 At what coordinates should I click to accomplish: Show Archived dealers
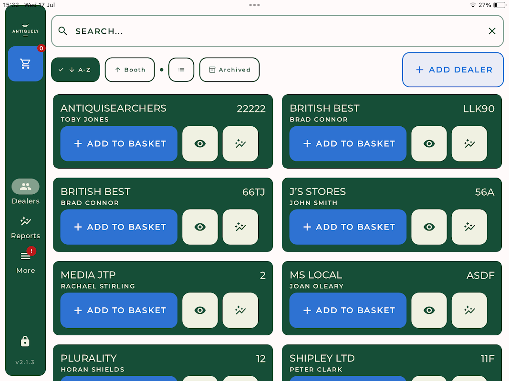[x=229, y=70]
